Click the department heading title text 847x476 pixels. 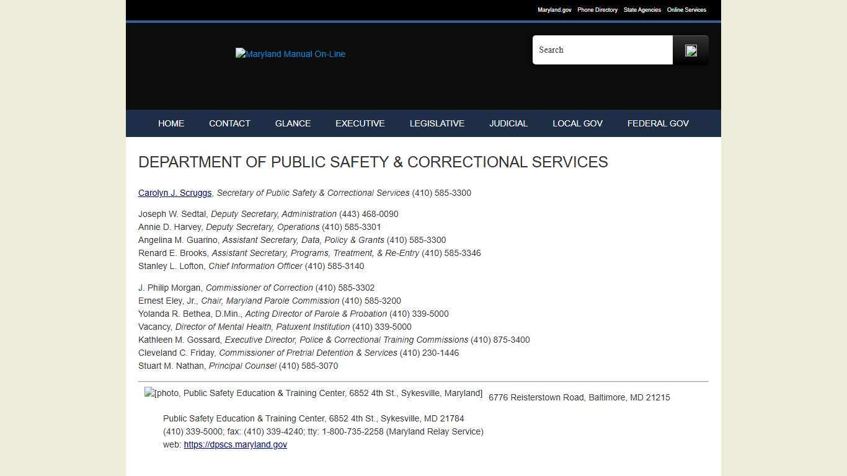pyautogui.click(x=373, y=162)
